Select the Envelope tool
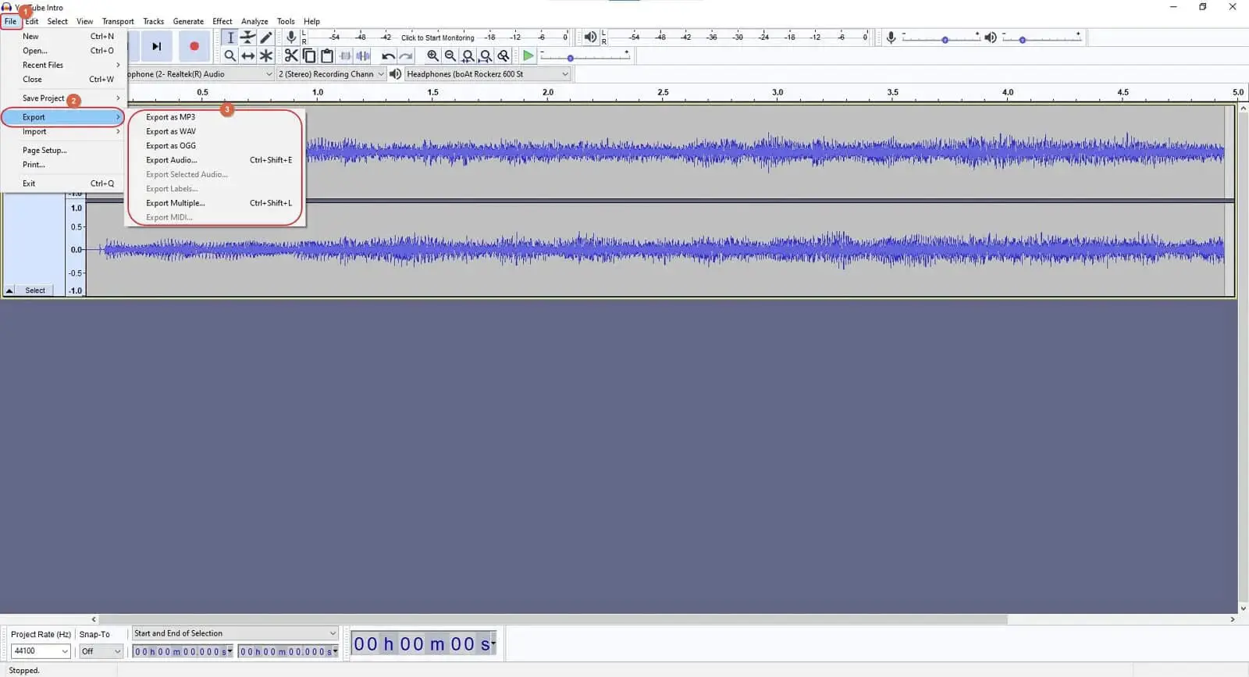 click(248, 37)
